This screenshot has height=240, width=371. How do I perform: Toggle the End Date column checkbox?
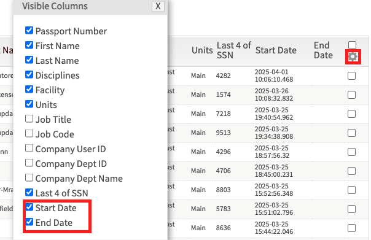29,222
